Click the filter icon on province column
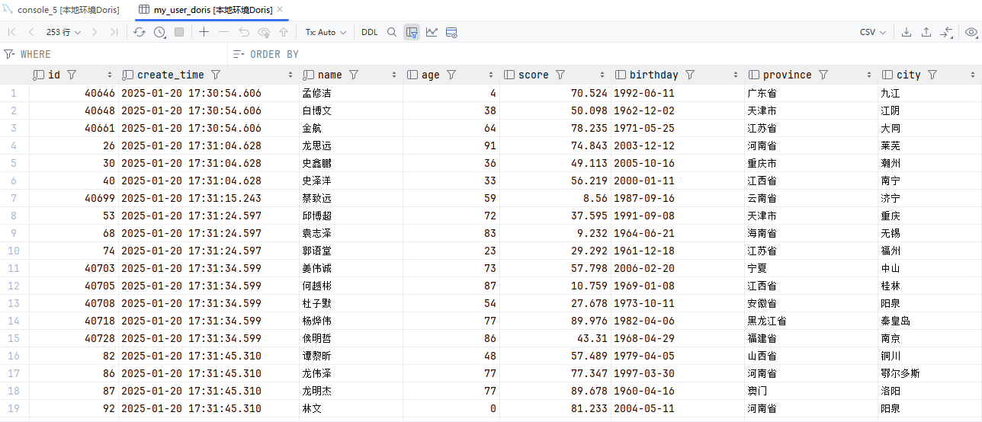Screen dimensions: 982x422 [823, 75]
